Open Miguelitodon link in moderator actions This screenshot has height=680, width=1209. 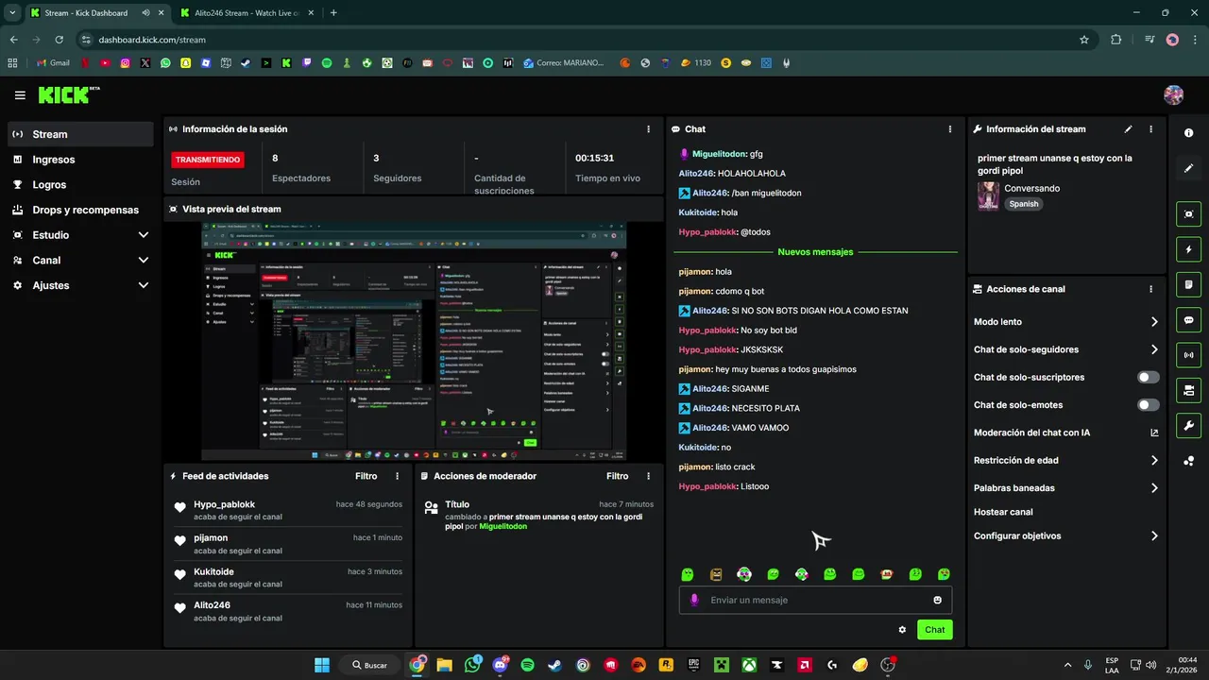(502, 526)
